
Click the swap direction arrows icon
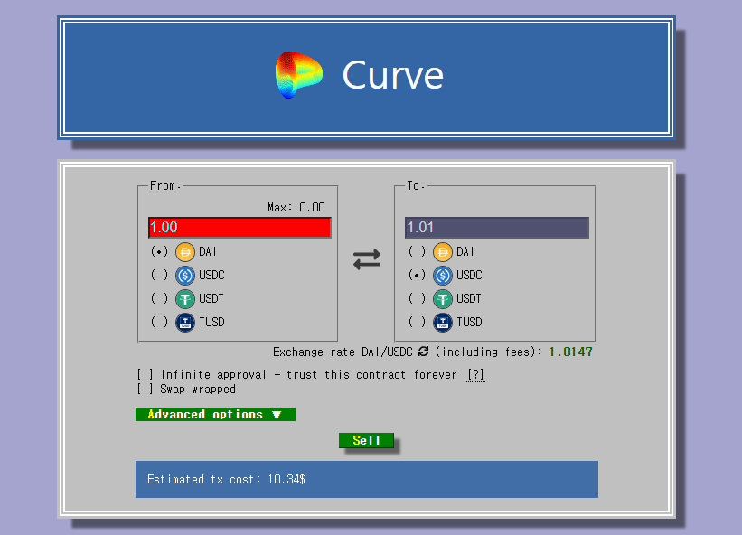pos(367,259)
